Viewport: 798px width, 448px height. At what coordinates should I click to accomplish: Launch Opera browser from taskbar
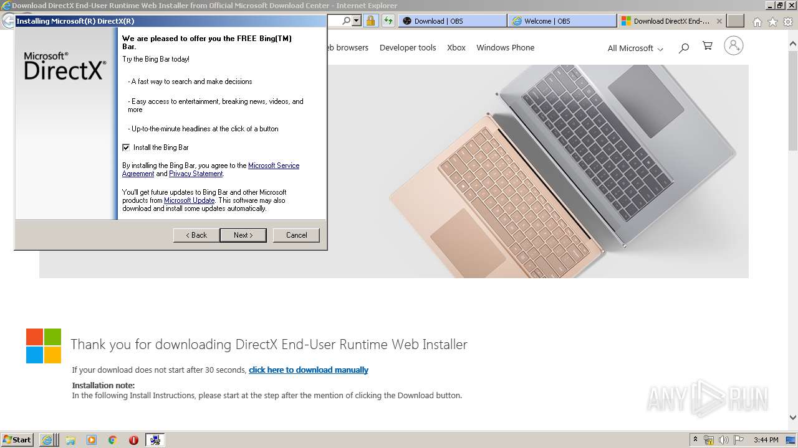(133, 440)
